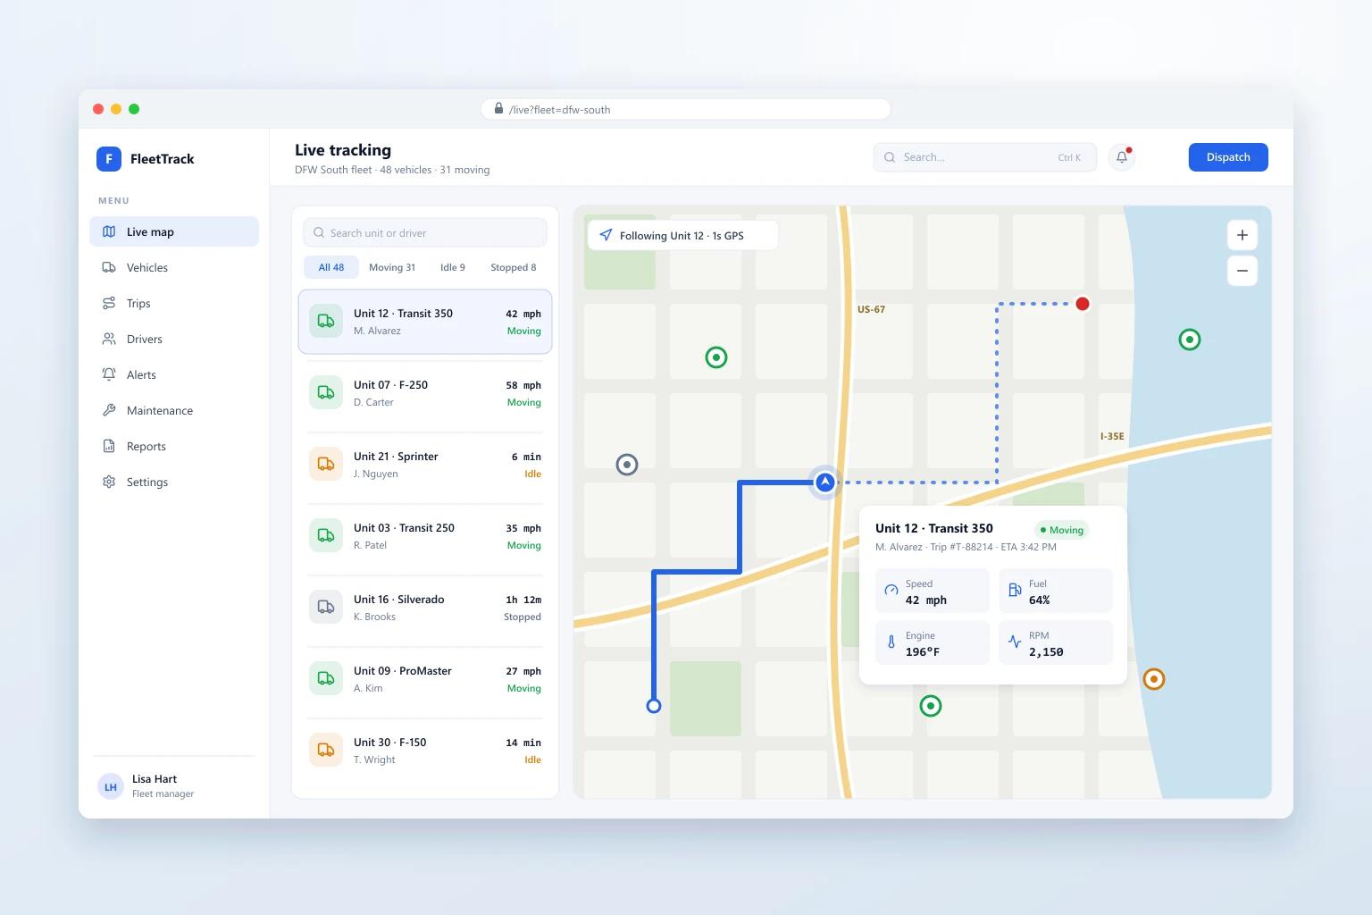Click the LH user avatar
This screenshot has width=1372, height=915.
point(111,786)
